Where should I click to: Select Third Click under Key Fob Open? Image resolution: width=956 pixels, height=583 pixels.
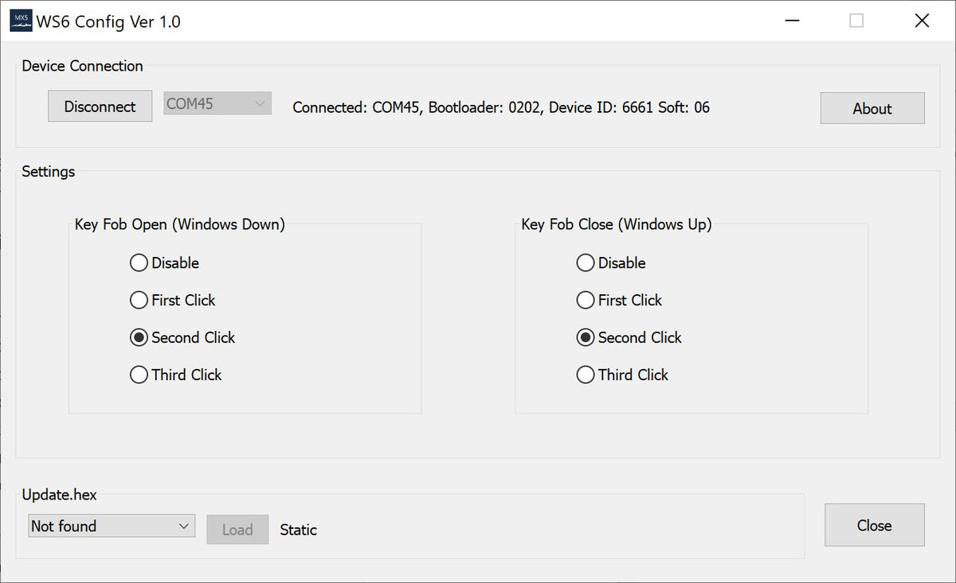tap(139, 375)
